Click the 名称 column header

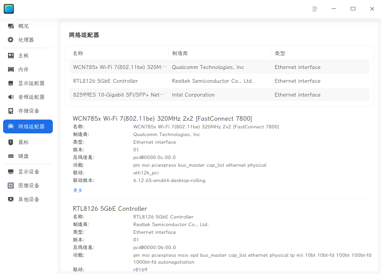click(x=78, y=53)
